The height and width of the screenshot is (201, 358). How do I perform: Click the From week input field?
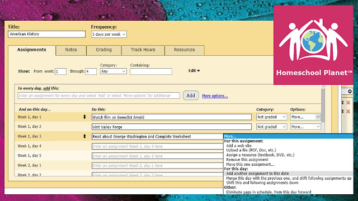60,71
